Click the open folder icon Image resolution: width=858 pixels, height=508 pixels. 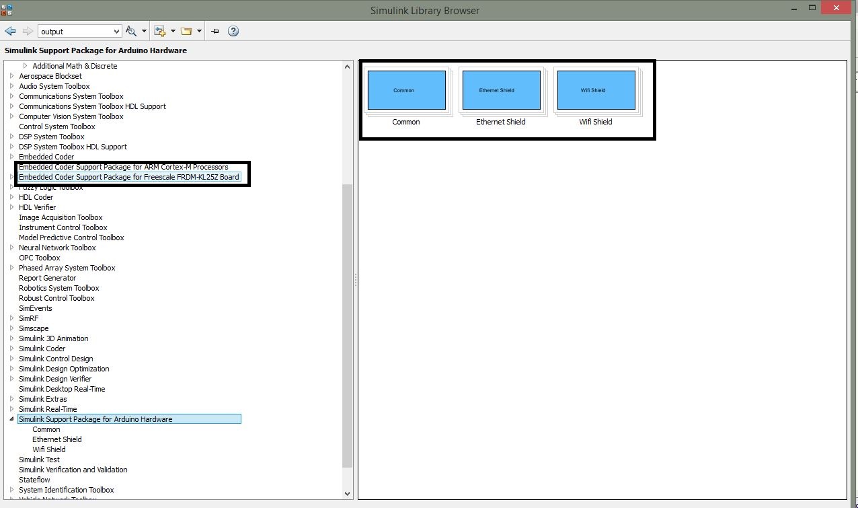[186, 31]
